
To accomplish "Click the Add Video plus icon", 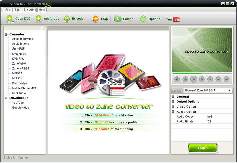I will (x=38, y=19).
